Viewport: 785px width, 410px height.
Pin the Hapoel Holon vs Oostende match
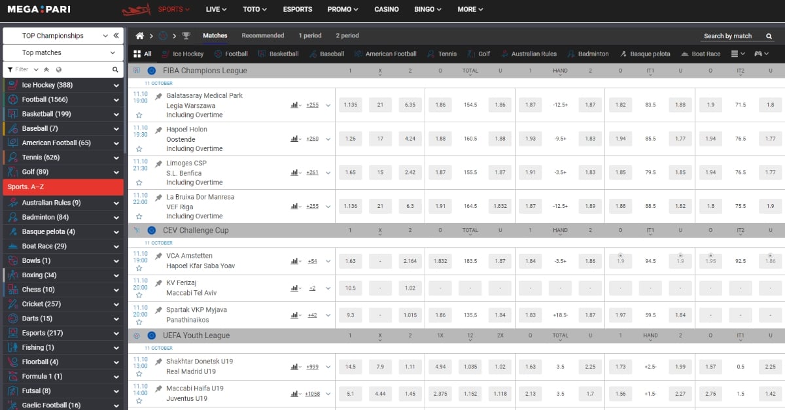point(158,129)
